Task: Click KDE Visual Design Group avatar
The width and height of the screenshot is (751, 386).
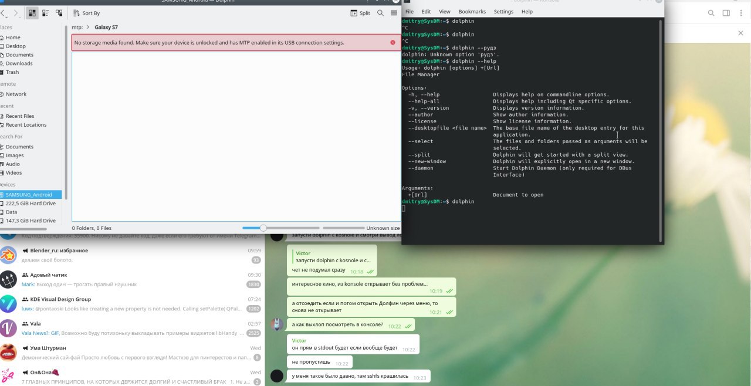Action: click(x=8, y=304)
